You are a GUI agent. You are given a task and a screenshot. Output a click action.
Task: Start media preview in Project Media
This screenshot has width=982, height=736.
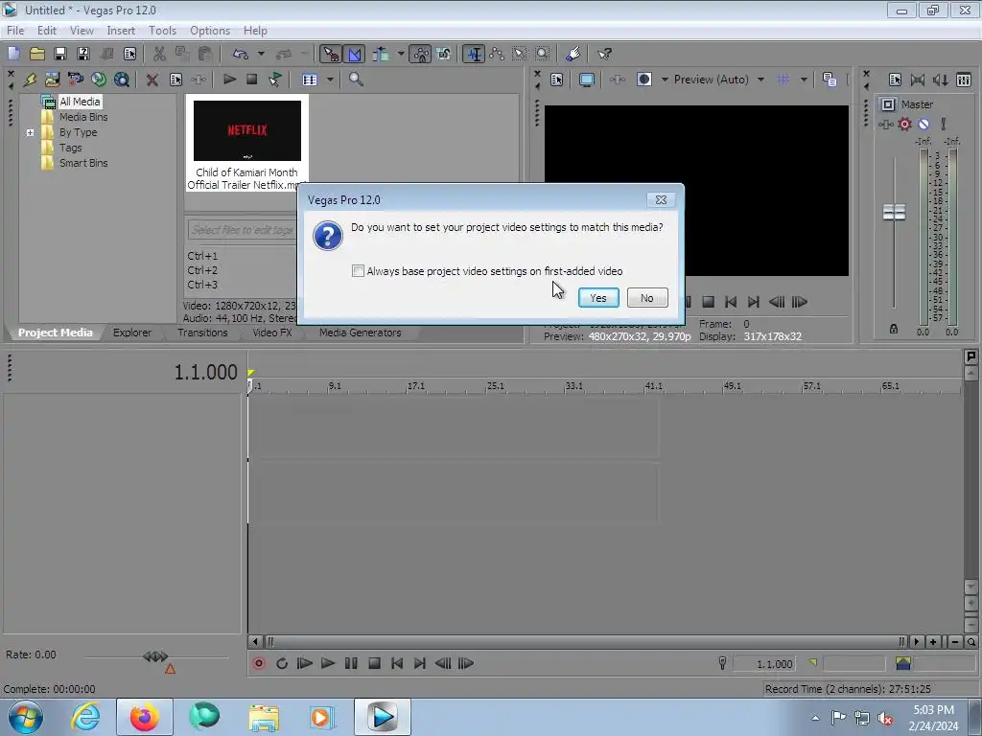coord(230,80)
